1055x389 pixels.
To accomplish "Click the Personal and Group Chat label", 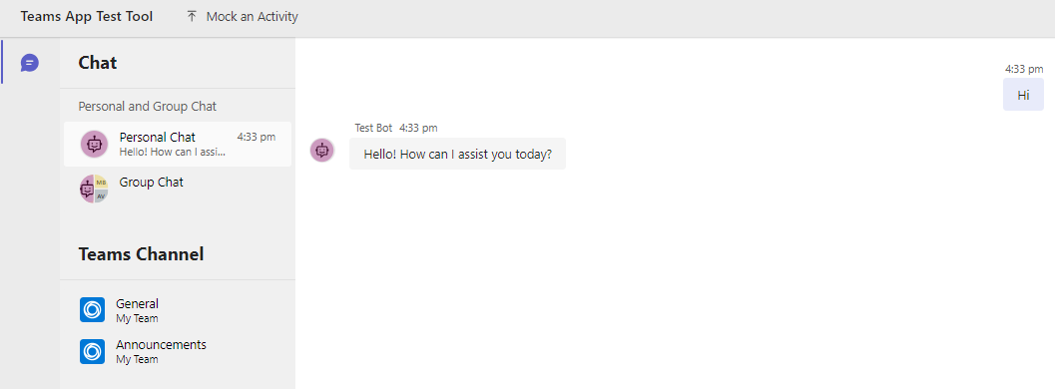I will (148, 106).
